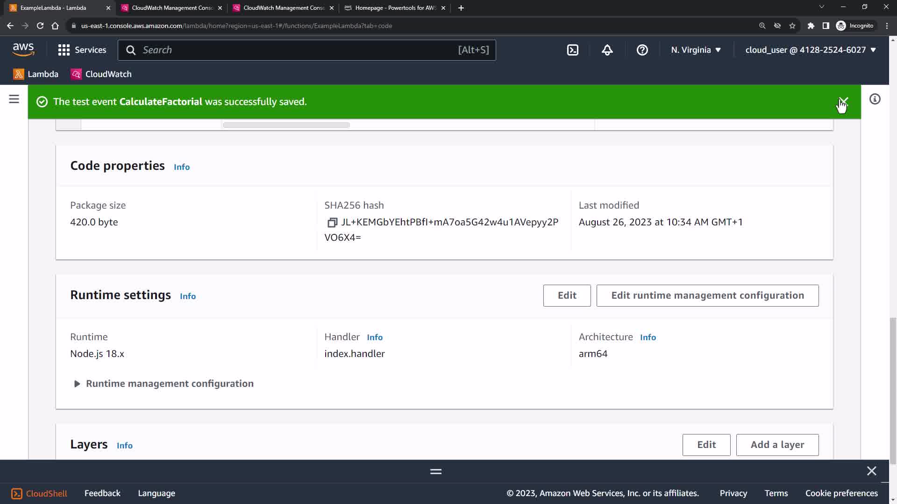This screenshot has width=897, height=504.
Task: Click the Add a layer button
Action: (x=777, y=445)
